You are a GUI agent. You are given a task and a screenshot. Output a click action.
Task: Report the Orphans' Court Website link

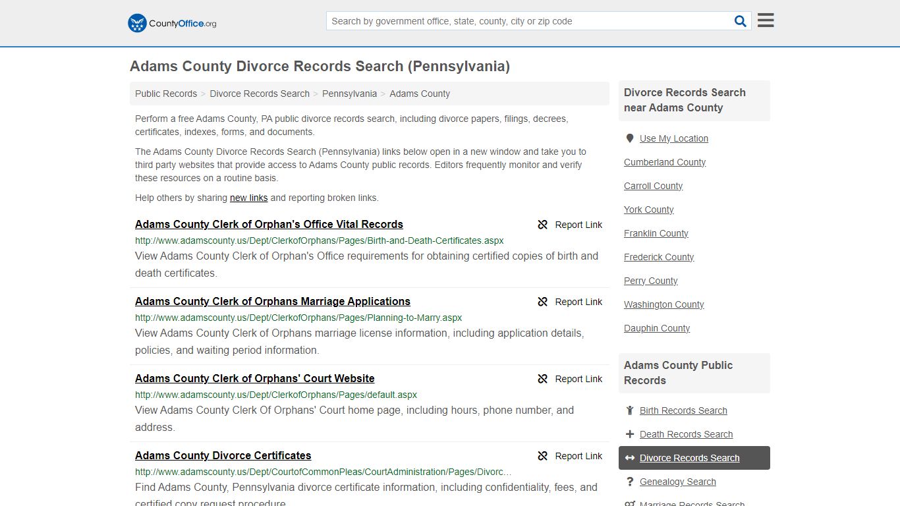570,379
